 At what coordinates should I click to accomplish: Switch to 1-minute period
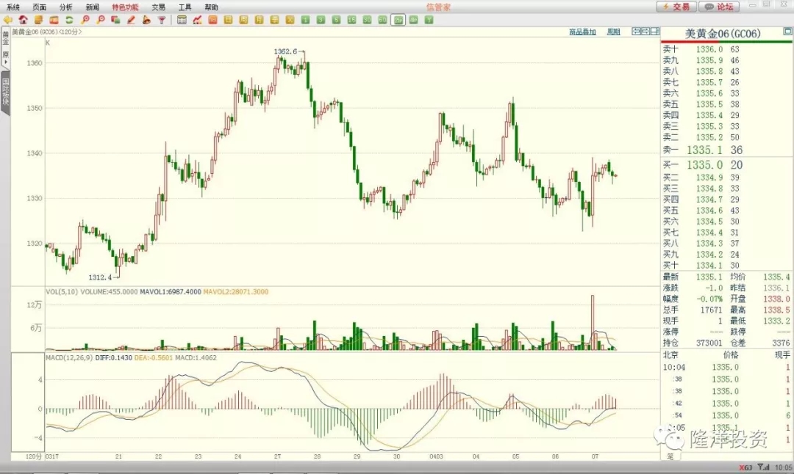[305, 21]
